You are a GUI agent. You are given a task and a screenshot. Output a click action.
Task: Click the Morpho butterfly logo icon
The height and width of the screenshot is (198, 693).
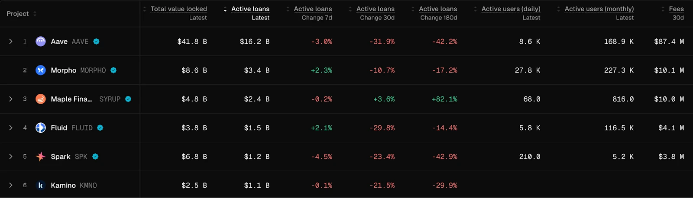pyautogui.click(x=41, y=70)
